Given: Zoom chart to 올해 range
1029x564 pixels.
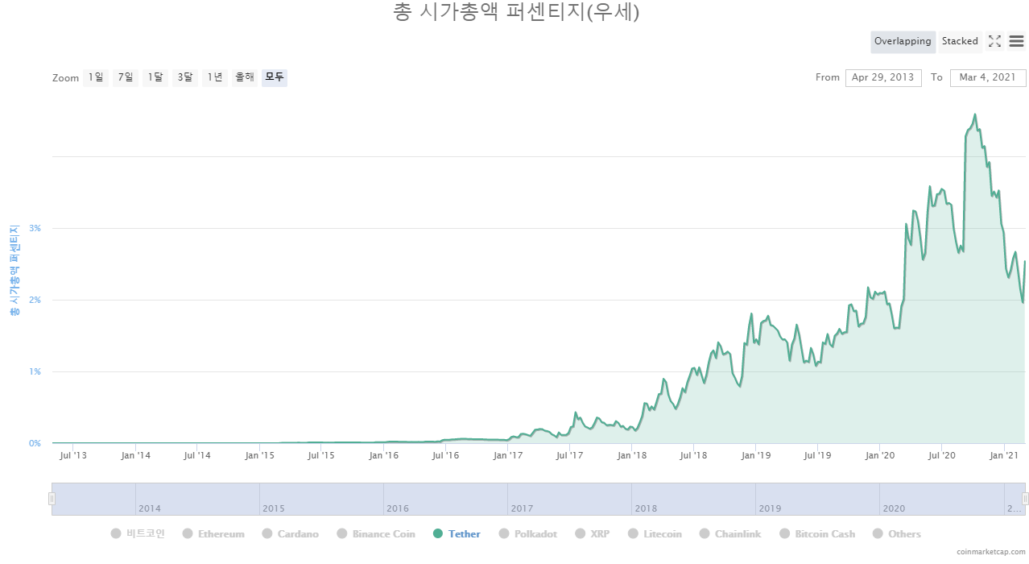Looking at the screenshot, I should tap(245, 77).
